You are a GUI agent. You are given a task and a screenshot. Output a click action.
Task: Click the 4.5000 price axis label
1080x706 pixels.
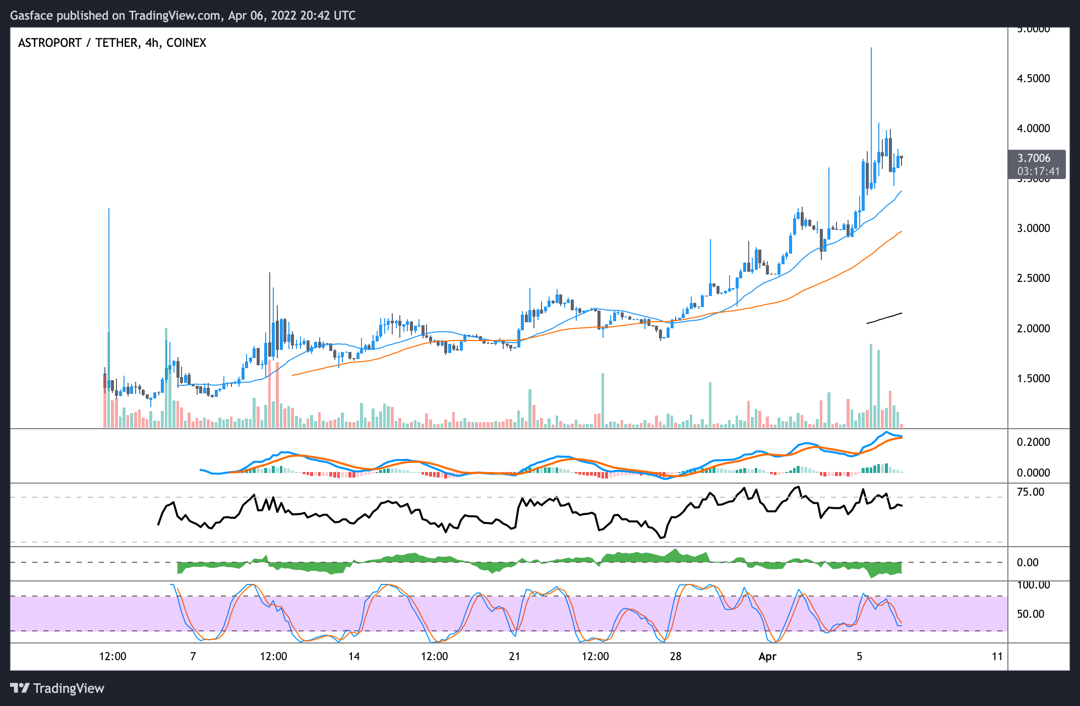coord(1033,79)
